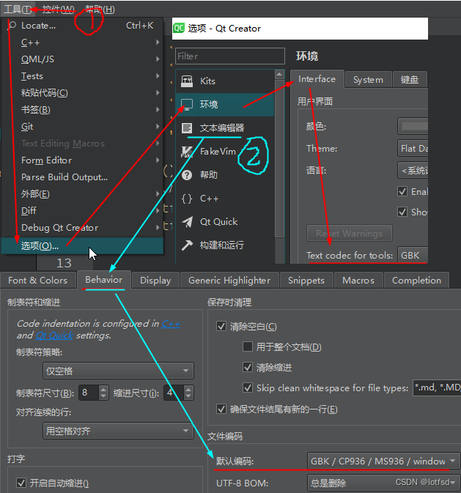Select 选项(O)... menu entry

(x=82, y=245)
